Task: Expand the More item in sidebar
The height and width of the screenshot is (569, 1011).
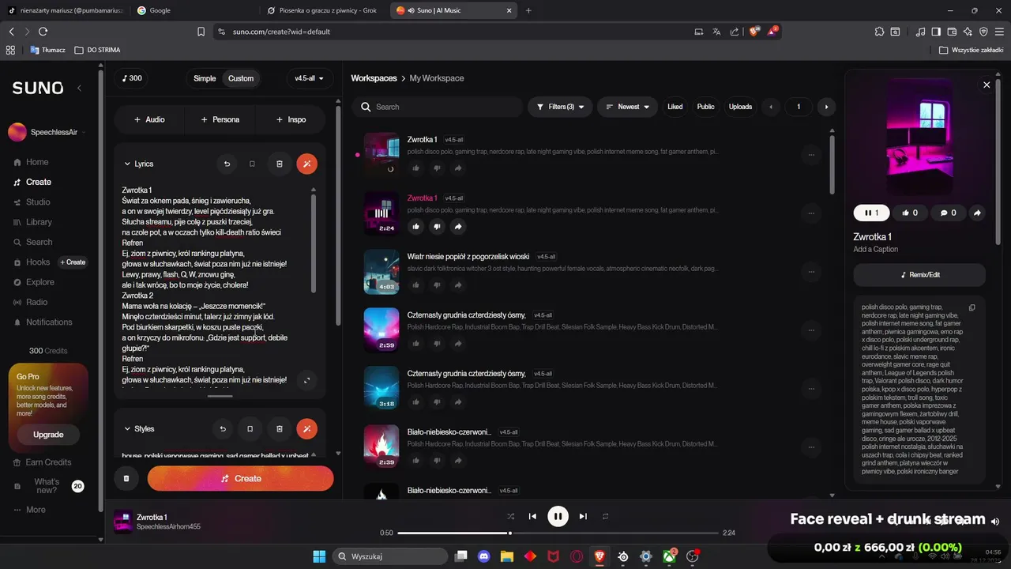Action: pos(29,510)
